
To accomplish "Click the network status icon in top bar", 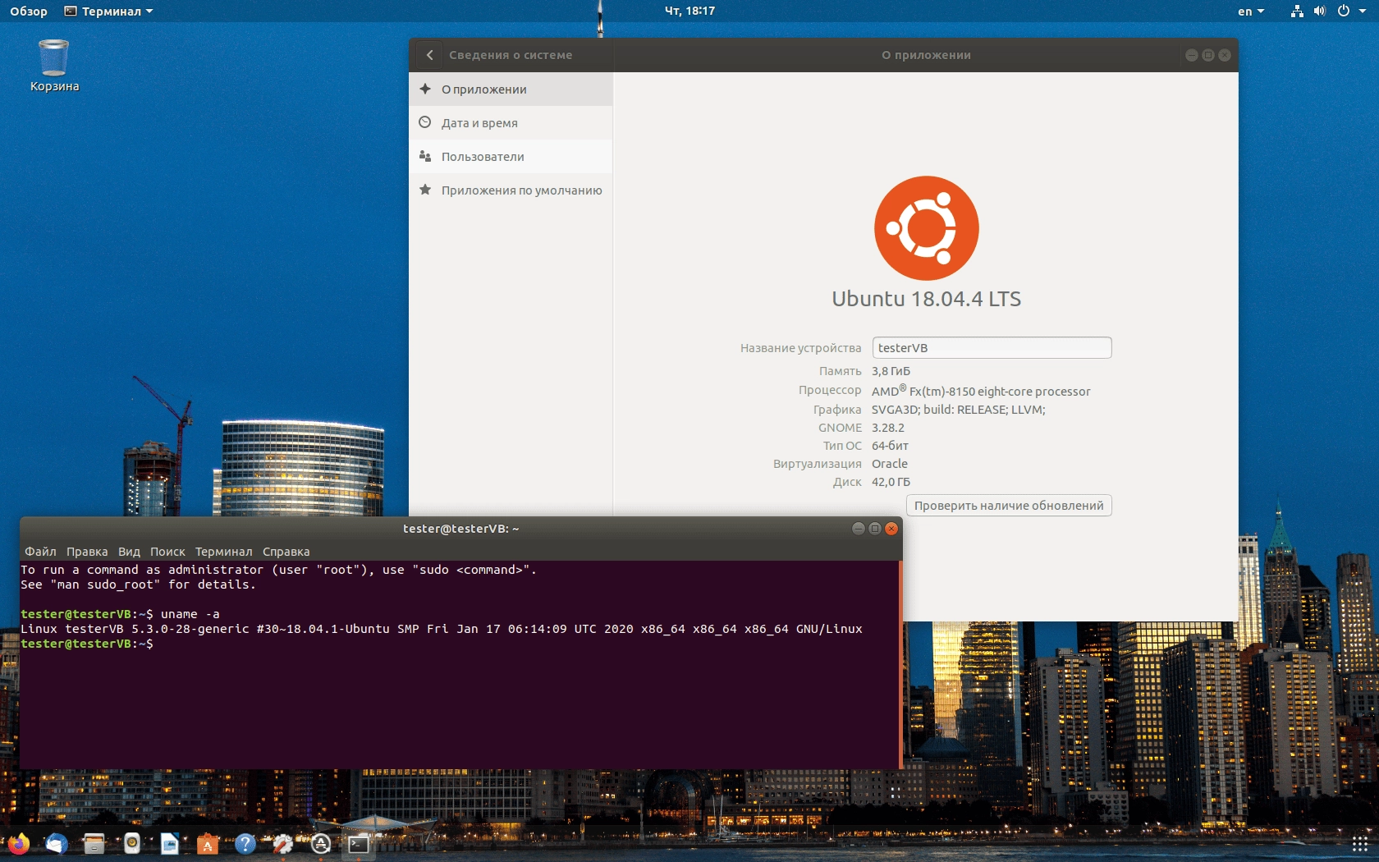I will (1297, 11).
